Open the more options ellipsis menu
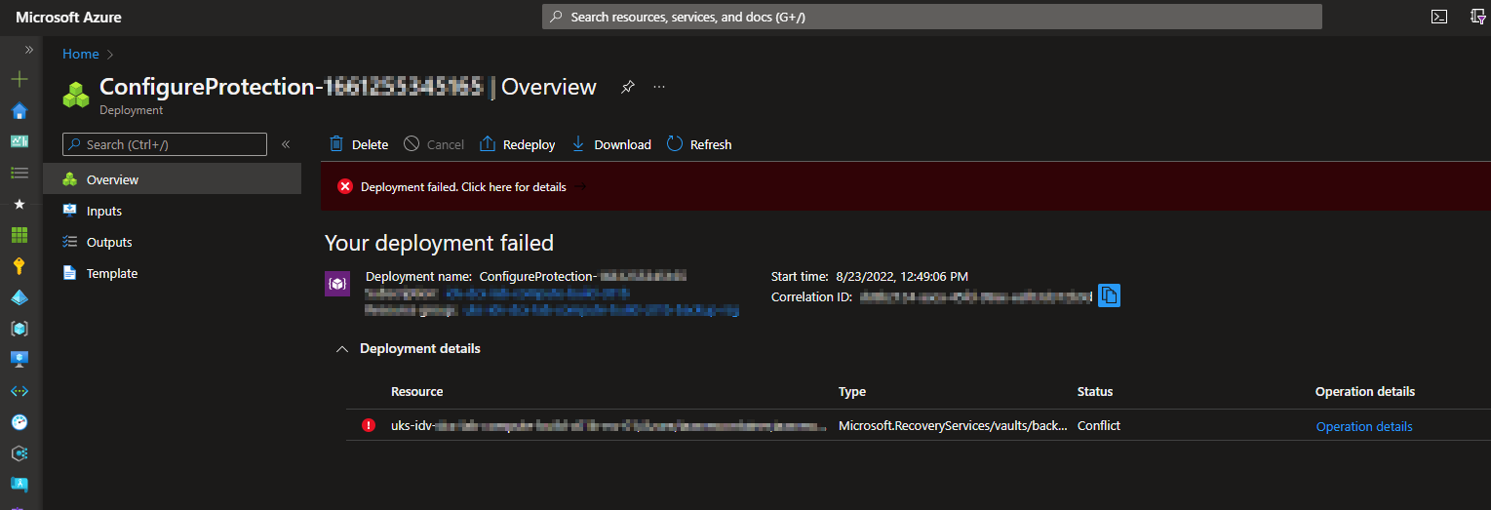1491x510 pixels. coord(659,87)
